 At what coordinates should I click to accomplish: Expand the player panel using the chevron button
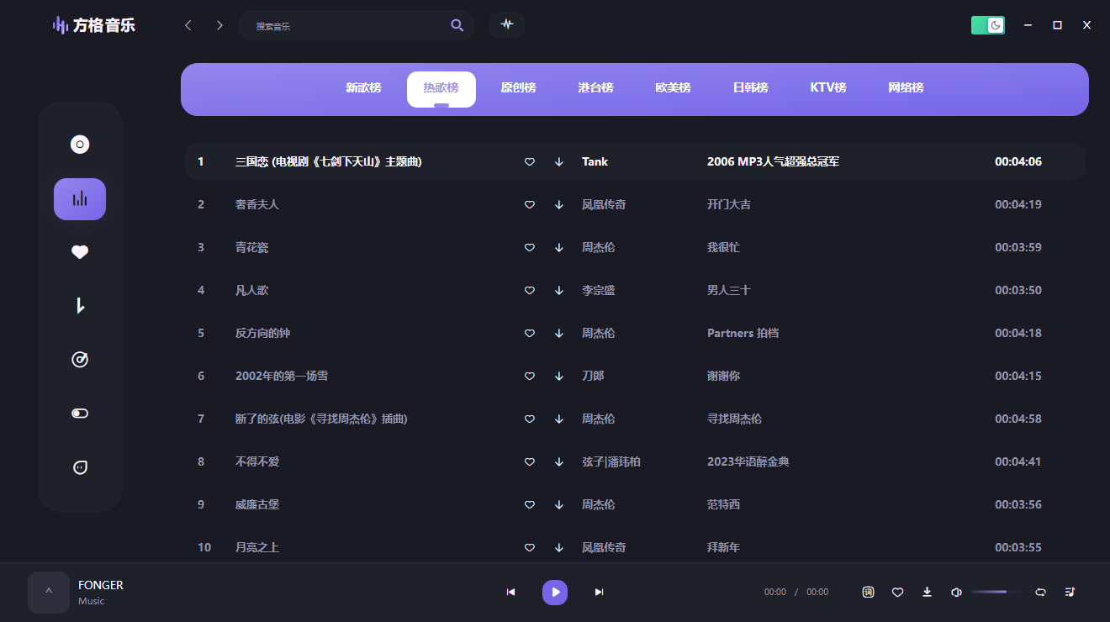[x=48, y=592]
